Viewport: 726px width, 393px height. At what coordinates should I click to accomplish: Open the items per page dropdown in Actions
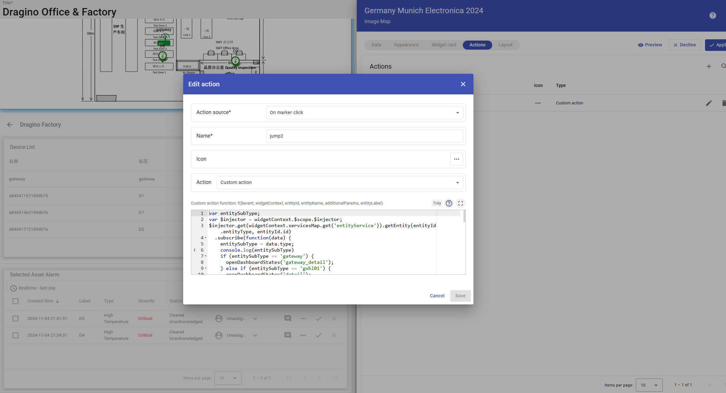649,385
